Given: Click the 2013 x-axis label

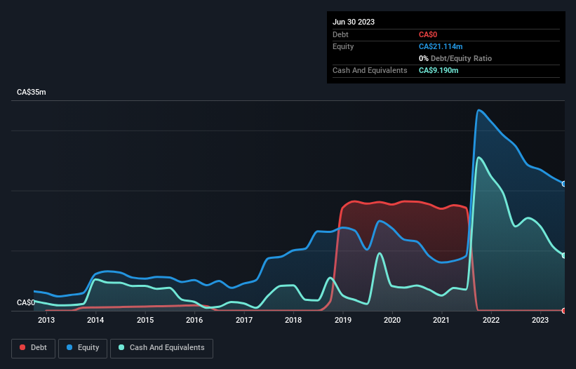Looking at the screenshot, I should tap(46, 320).
